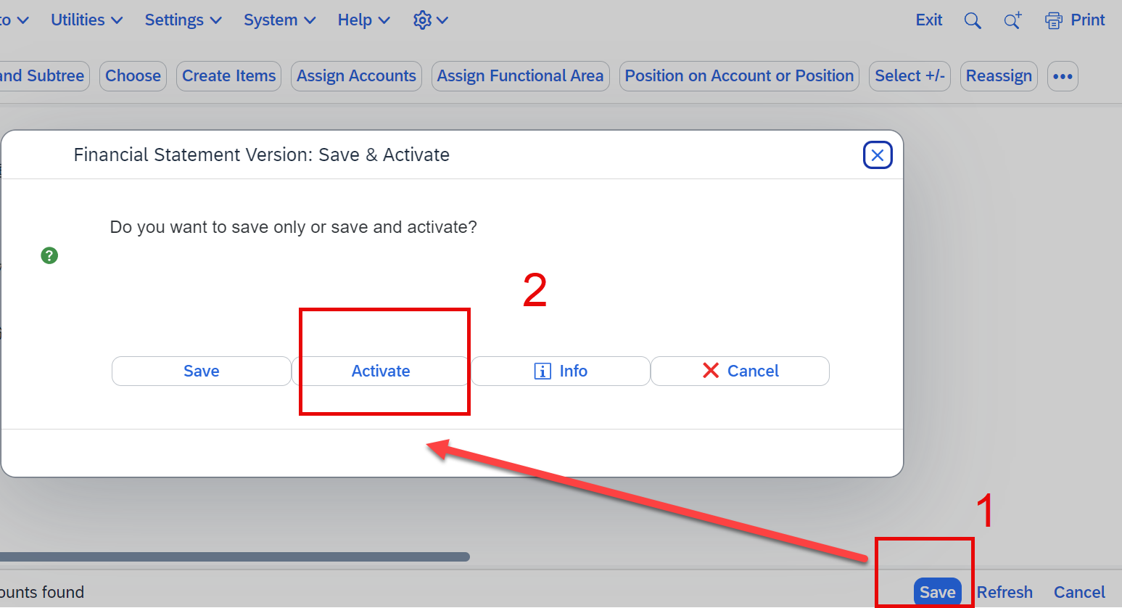Click the search-more icon with plus
This screenshot has height=608, width=1122.
click(x=1012, y=20)
